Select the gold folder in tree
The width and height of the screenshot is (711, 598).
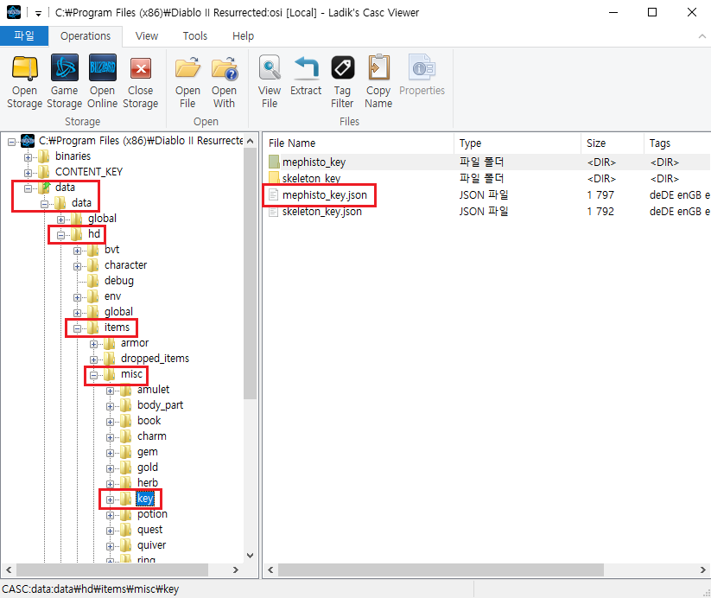coord(148,468)
